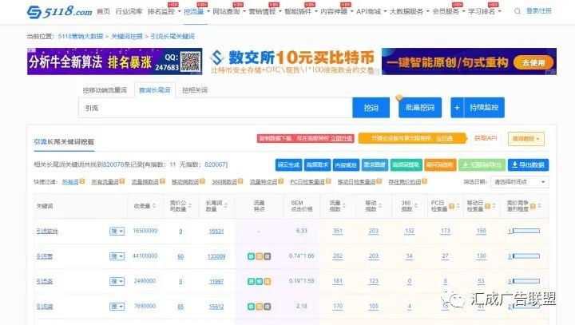Click the help icon in PC日检索量 column header
This screenshot has width=575, height=325.
(452, 206)
